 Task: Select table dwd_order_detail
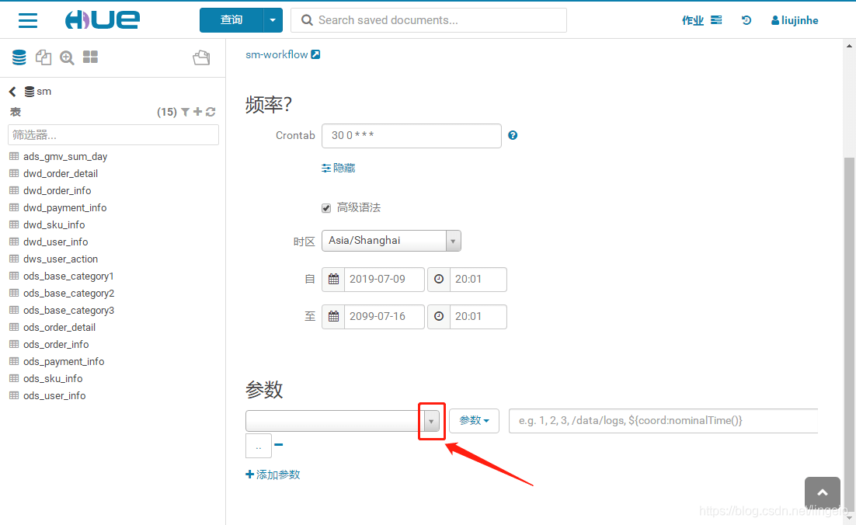pos(61,173)
